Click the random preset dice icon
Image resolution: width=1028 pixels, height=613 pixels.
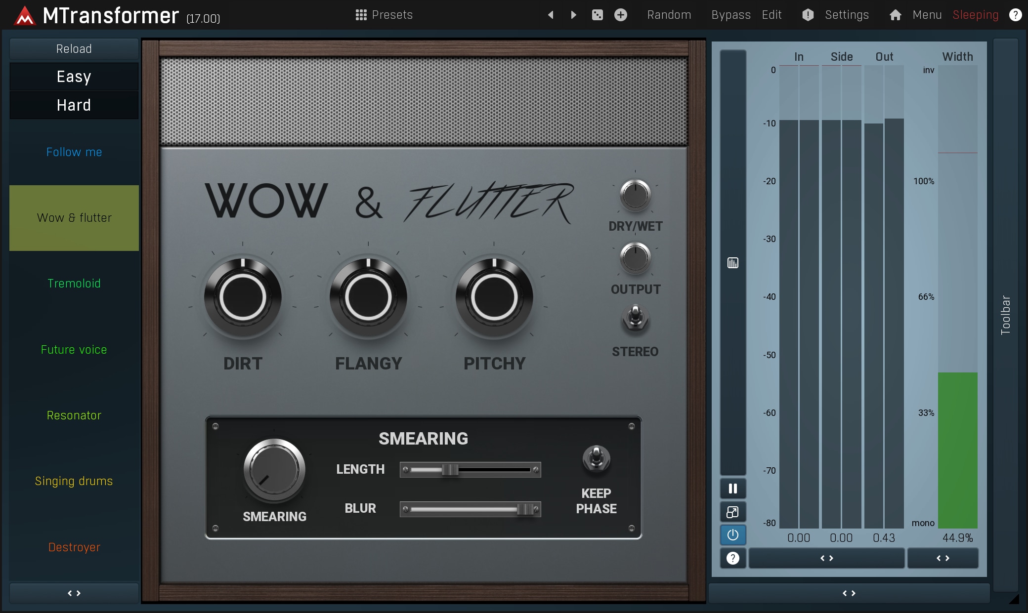tap(597, 15)
